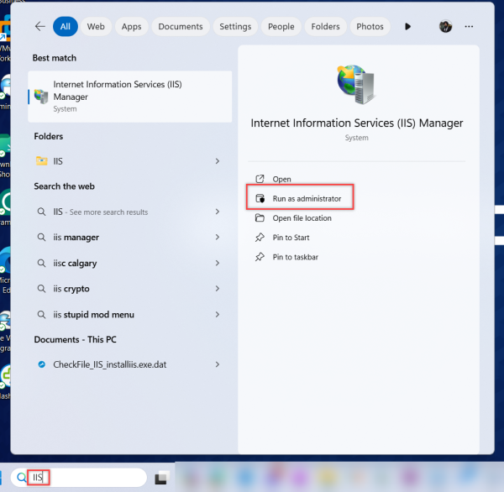Show more filters with the play arrow
This screenshot has height=492, width=504.
click(408, 27)
